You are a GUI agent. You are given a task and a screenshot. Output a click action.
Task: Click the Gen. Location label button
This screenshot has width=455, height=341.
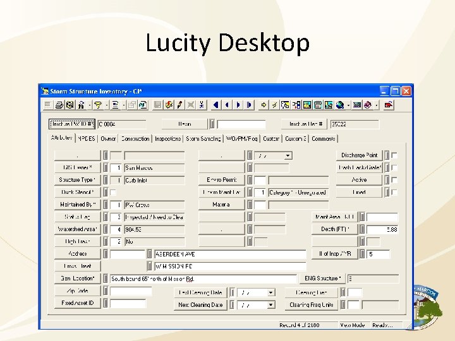(x=78, y=278)
